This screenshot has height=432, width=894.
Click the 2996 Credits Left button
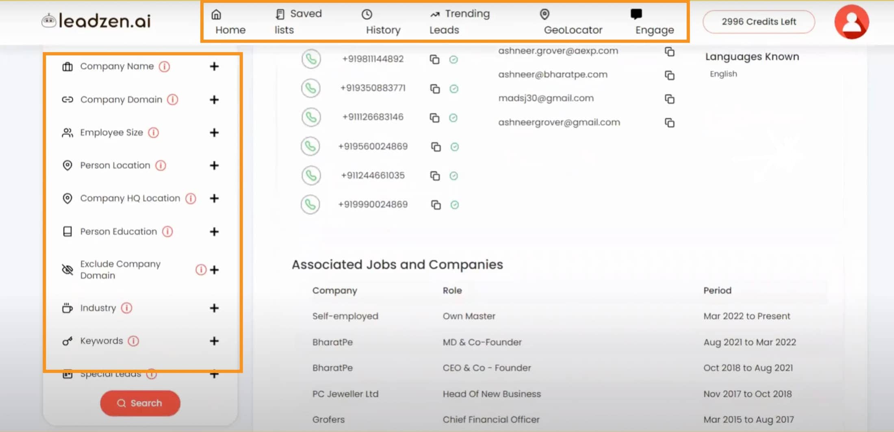[759, 22]
